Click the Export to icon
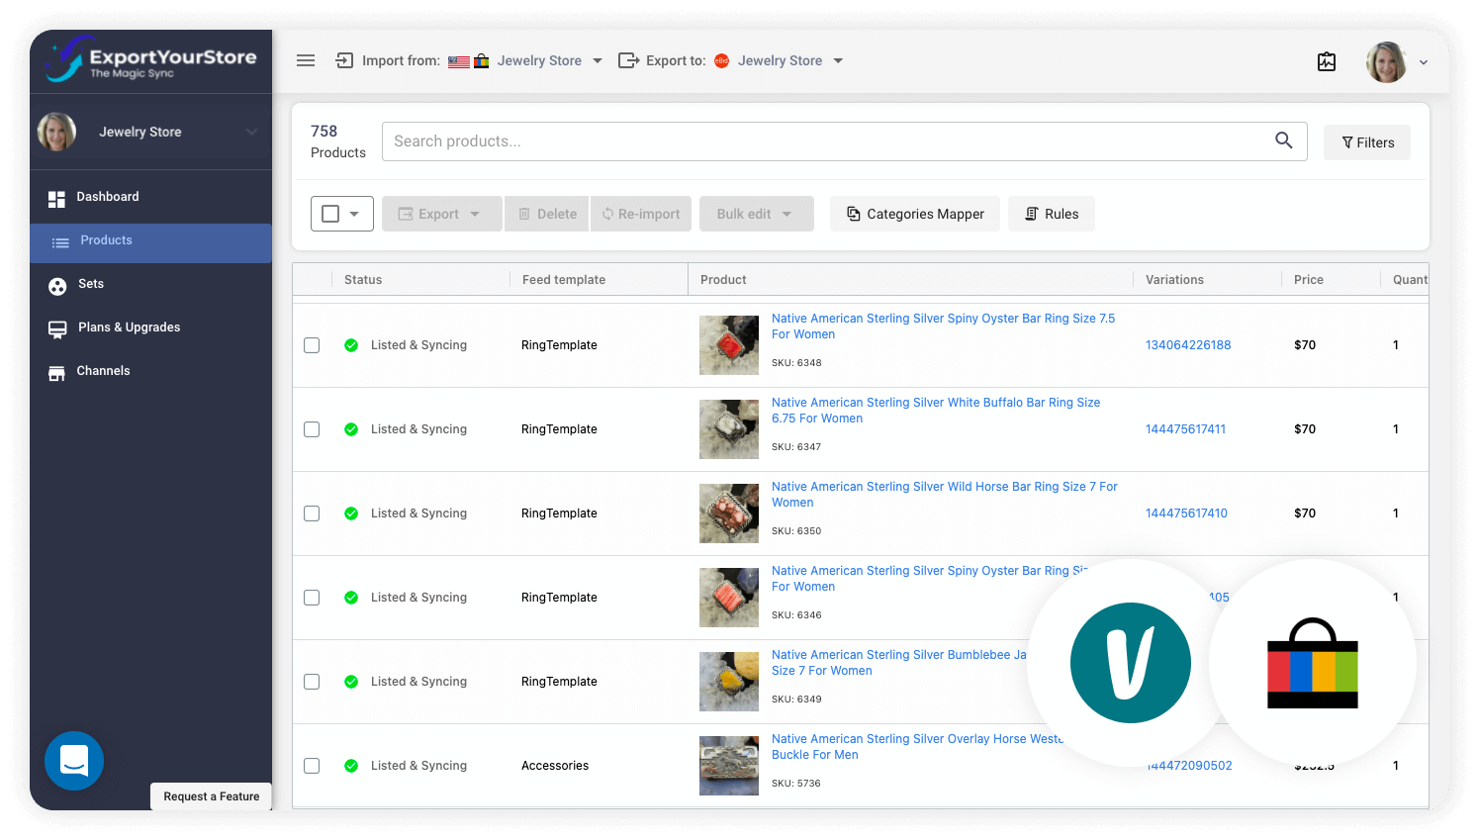This screenshot has width=1479, height=840. [628, 60]
